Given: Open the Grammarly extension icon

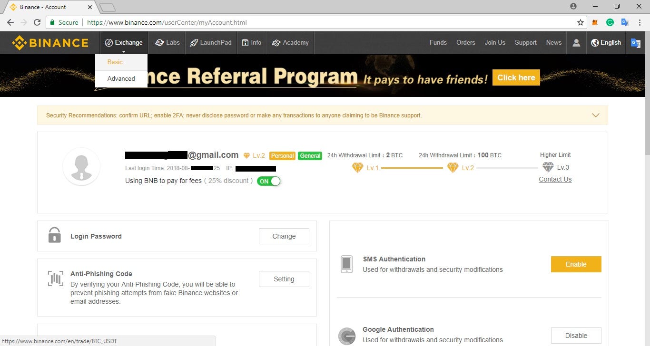Looking at the screenshot, I should click(x=610, y=22).
